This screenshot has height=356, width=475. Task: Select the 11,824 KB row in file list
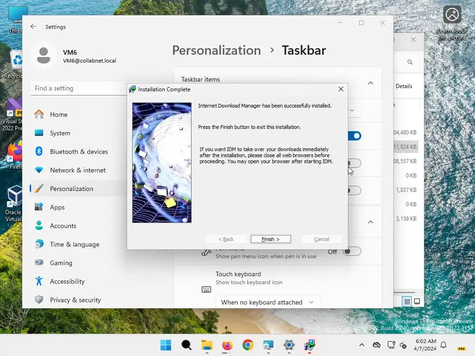(x=405, y=147)
